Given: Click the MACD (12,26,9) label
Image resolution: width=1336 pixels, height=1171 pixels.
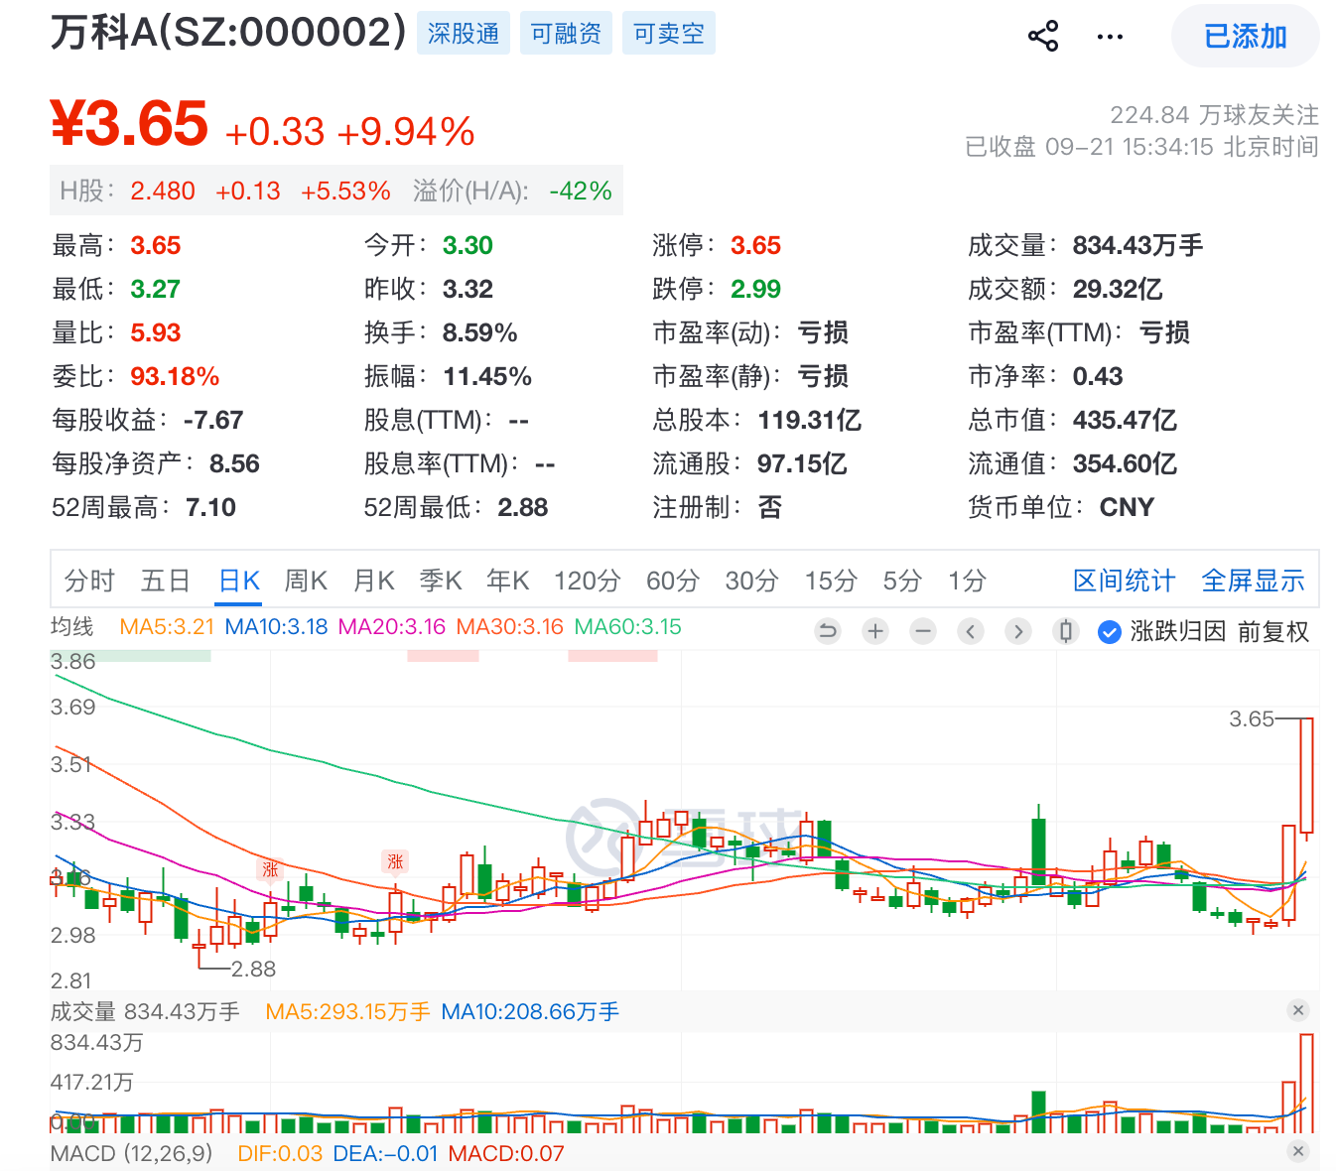Looking at the screenshot, I should point(131,1153).
